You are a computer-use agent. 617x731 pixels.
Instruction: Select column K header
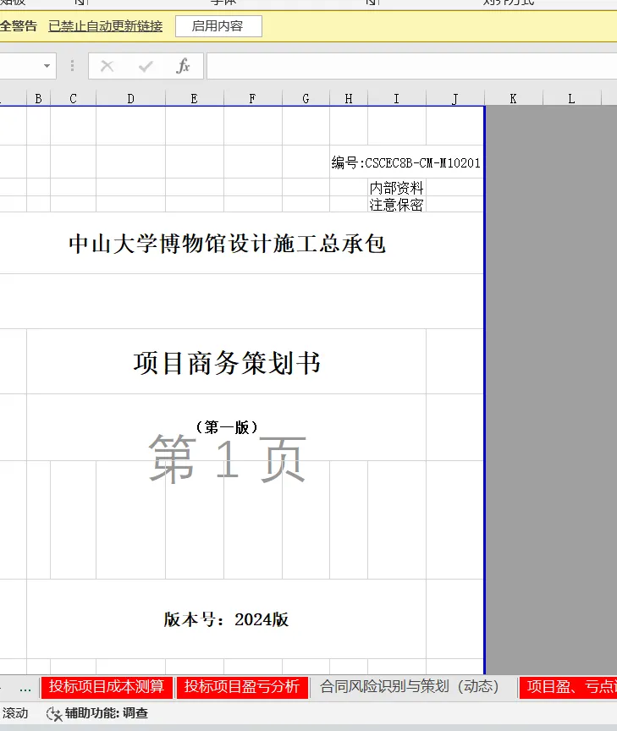[x=514, y=98]
